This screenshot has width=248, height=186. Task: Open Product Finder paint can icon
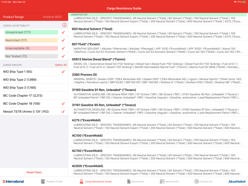pyautogui.click(x=43, y=182)
